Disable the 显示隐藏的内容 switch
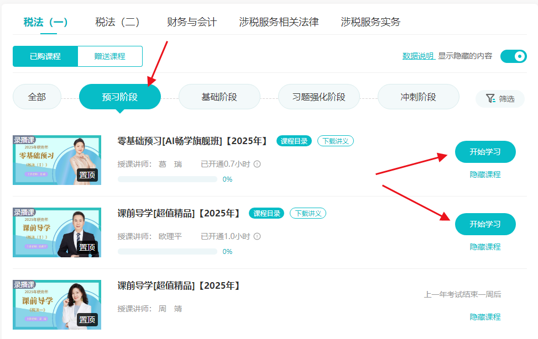 pos(513,56)
